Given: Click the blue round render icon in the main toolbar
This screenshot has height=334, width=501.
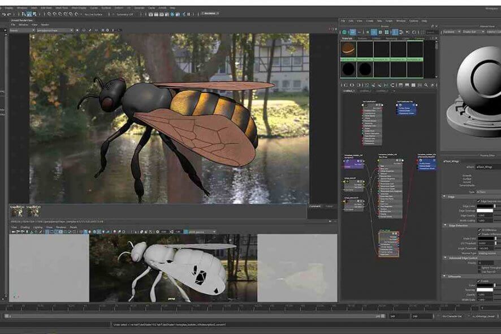Looking at the screenshot, I should [172, 14].
